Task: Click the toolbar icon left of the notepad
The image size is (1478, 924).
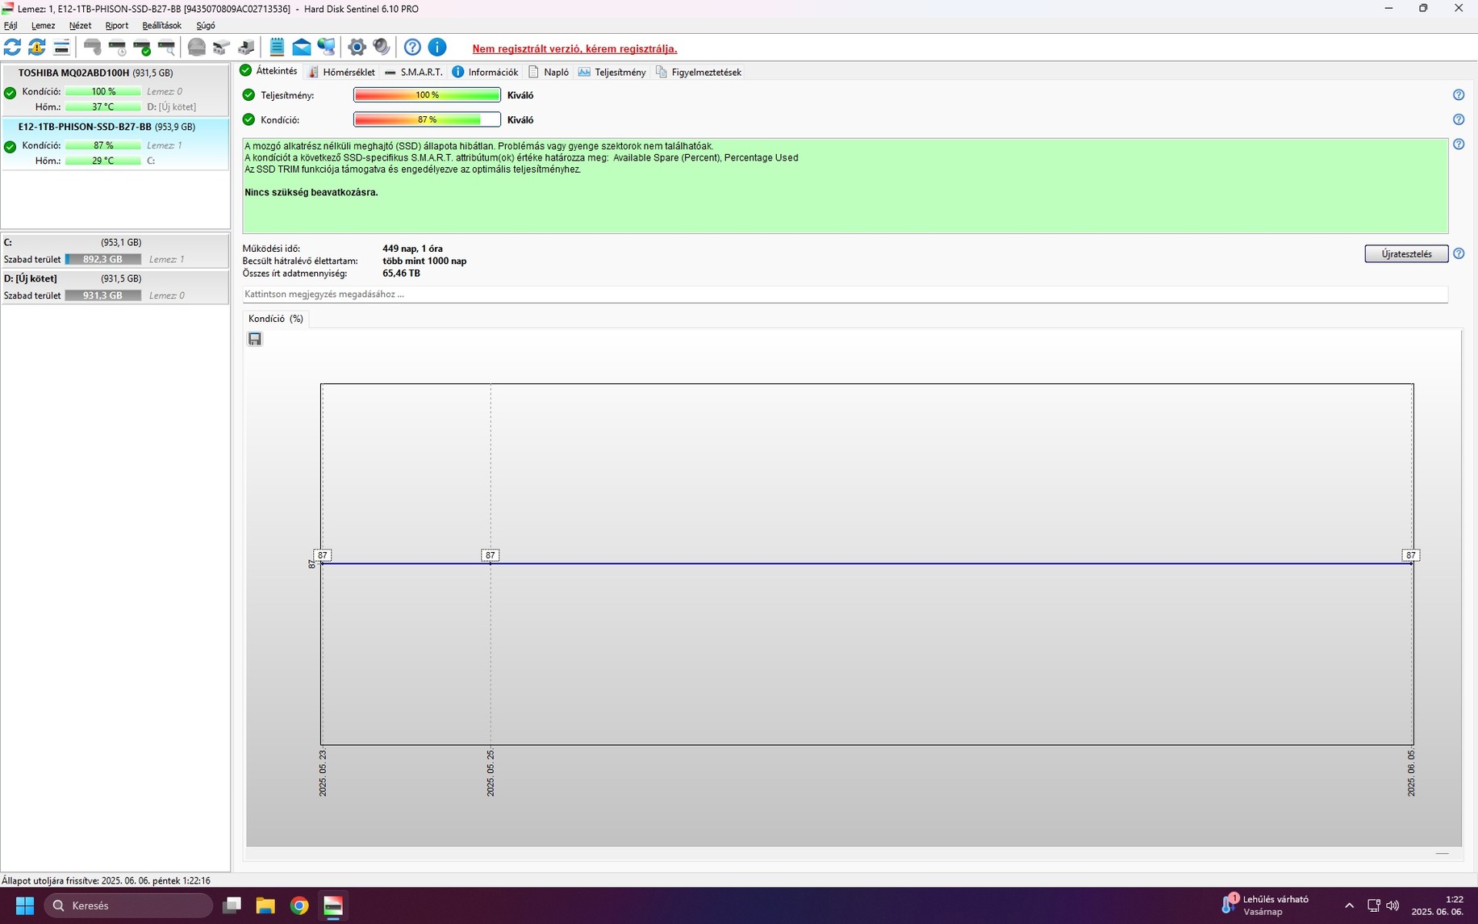Action: (x=246, y=47)
